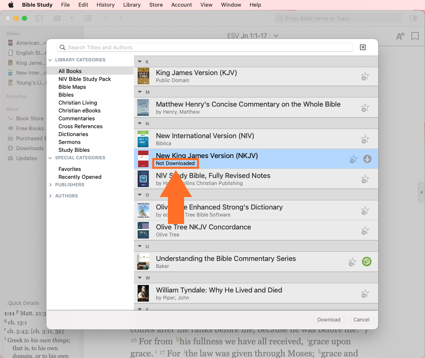Collapse the Library Categories section
The height and width of the screenshot is (358, 425).
pyautogui.click(x=51, y=60)
